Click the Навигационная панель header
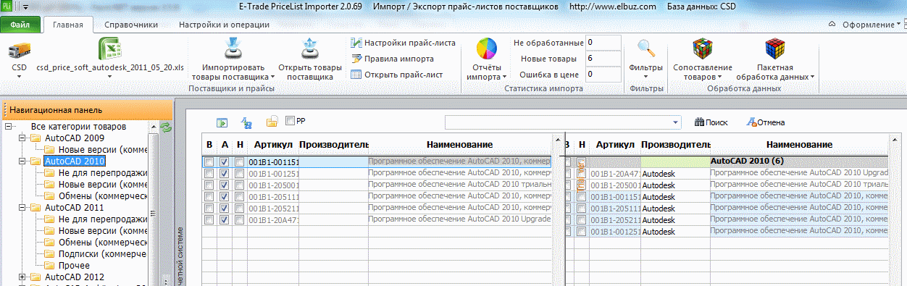The width and height of the screenshot is (907, 286). tap(87, 110)
